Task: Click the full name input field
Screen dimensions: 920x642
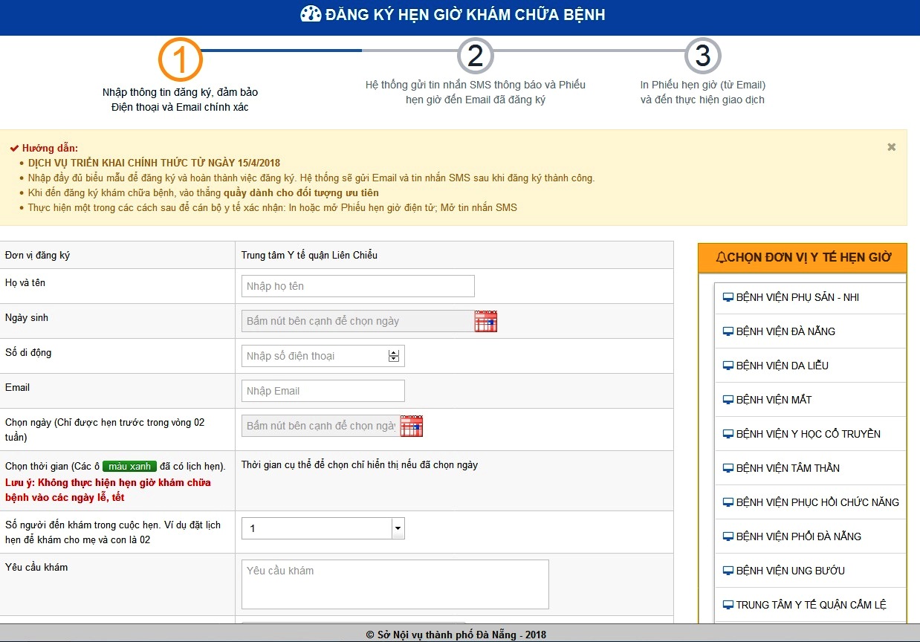Action: tap(358, 286)
